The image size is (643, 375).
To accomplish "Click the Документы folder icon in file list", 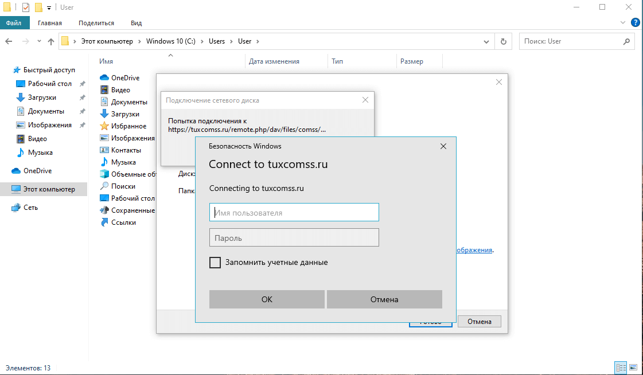I will (x=104, y=102).
